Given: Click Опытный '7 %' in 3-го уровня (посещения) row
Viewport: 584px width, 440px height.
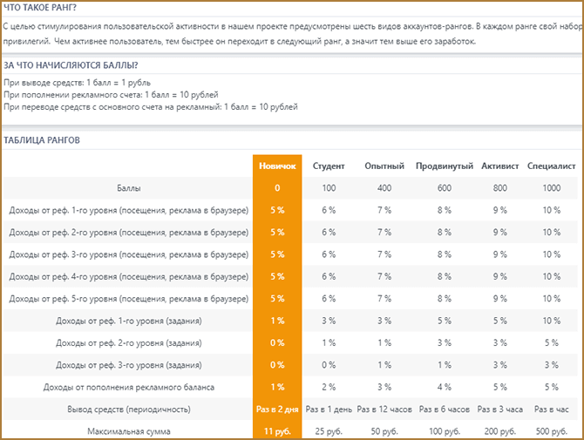Looking at the screenshot, I should [384, 254].
